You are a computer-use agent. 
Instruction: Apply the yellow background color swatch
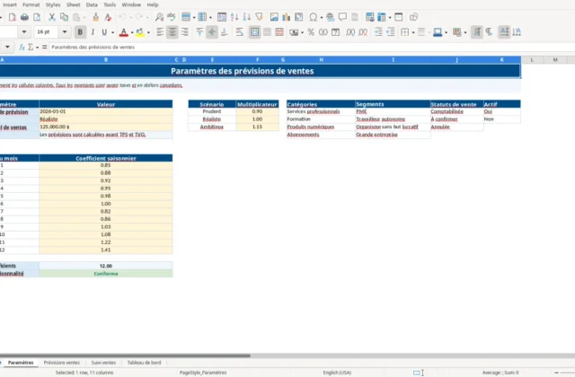[140, 32]
